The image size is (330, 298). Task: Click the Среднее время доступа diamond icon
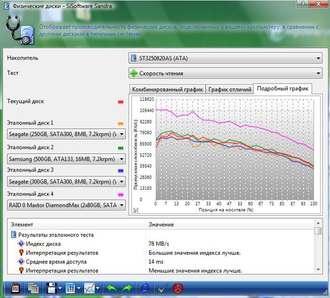21,262
